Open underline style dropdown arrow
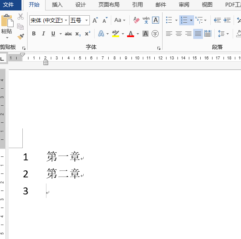The image size is (241, 239). 61,34
